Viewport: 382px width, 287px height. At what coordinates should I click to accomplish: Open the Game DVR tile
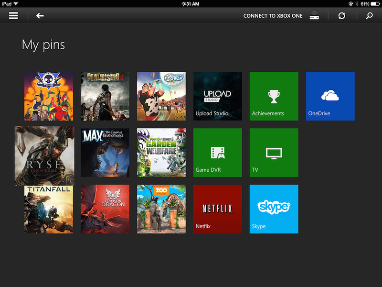(218, 153)
